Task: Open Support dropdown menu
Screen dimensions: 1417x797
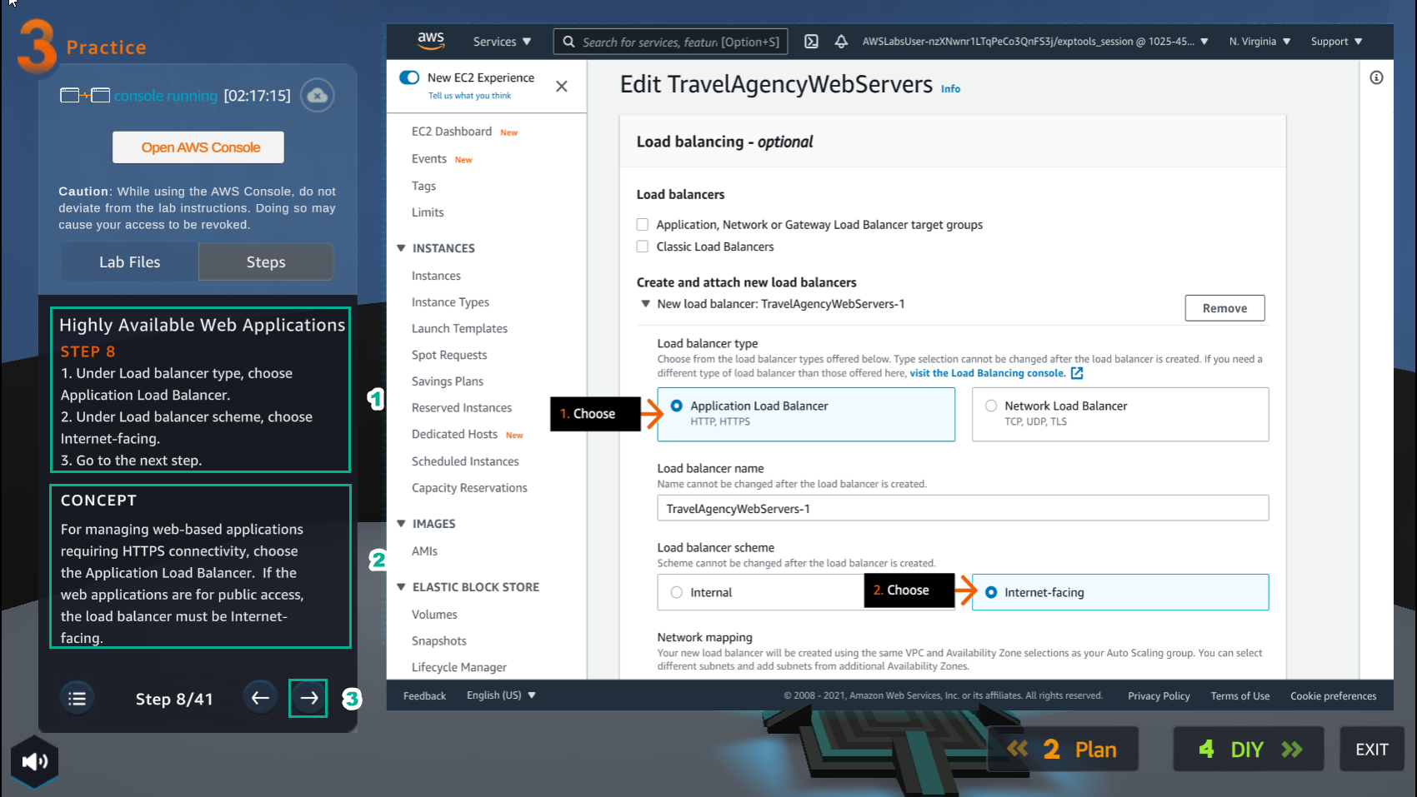Action: [1336, 42]
